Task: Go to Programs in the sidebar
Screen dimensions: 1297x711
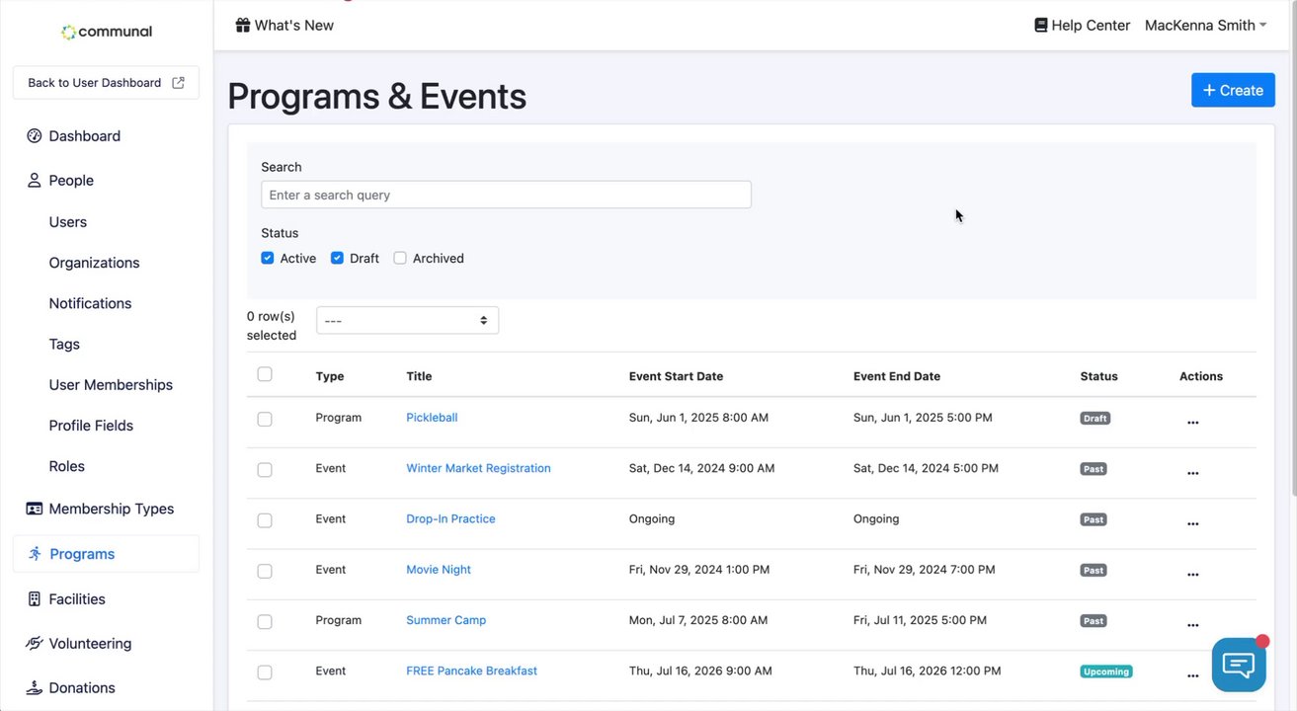Action: click(x=82, y=554)
